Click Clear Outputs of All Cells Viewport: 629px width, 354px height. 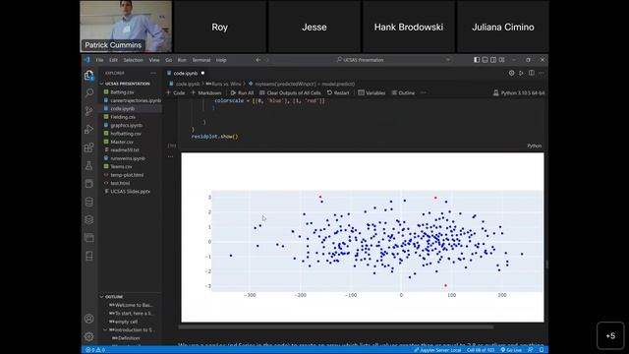(290, 92)
